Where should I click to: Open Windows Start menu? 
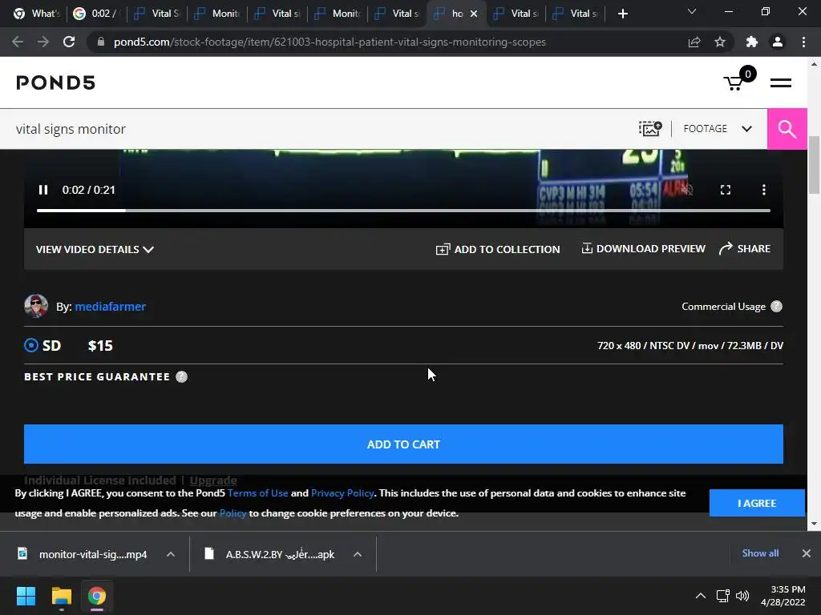point(26,596)
